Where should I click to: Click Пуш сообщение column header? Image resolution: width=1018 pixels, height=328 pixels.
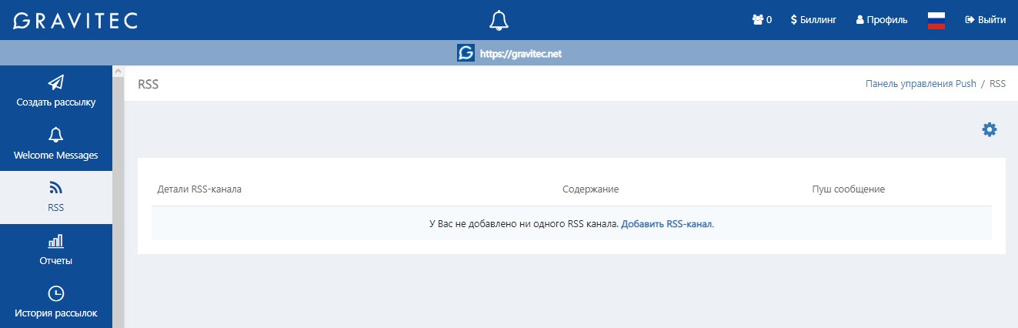coord(848,189)
